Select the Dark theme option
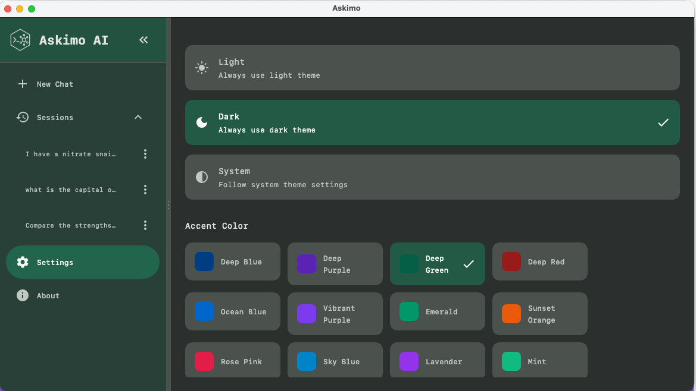This screenshot has height=391, width=696. pyautogui.click(x=432, y=122)
